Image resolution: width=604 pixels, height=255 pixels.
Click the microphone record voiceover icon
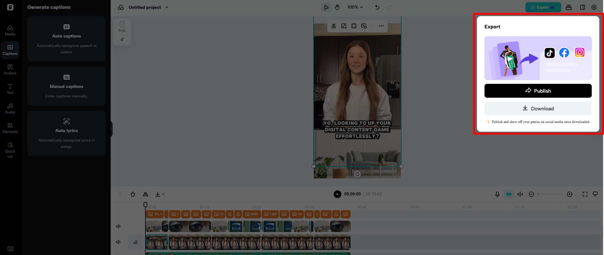click(x=497, y=194)
